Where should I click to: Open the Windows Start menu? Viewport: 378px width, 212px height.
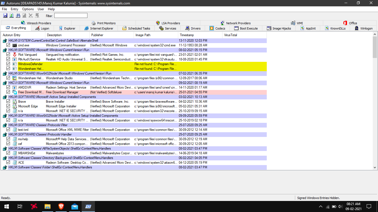click(7, 206)
